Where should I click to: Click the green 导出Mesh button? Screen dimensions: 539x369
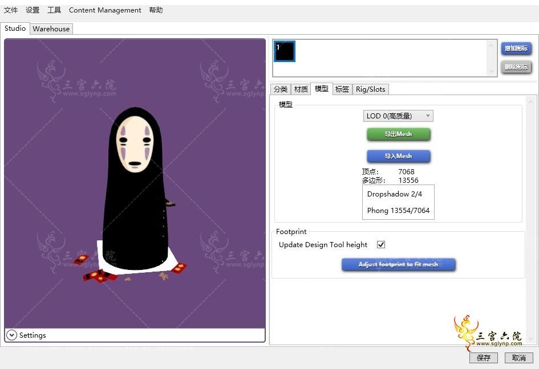tap(399, 134)
